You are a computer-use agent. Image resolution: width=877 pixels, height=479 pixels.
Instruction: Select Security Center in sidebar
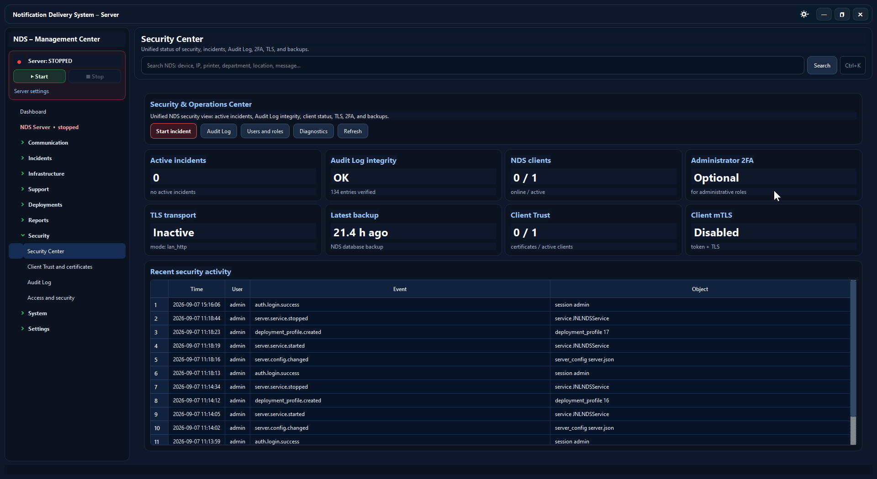pyautogui.click(x=67, y=251)
